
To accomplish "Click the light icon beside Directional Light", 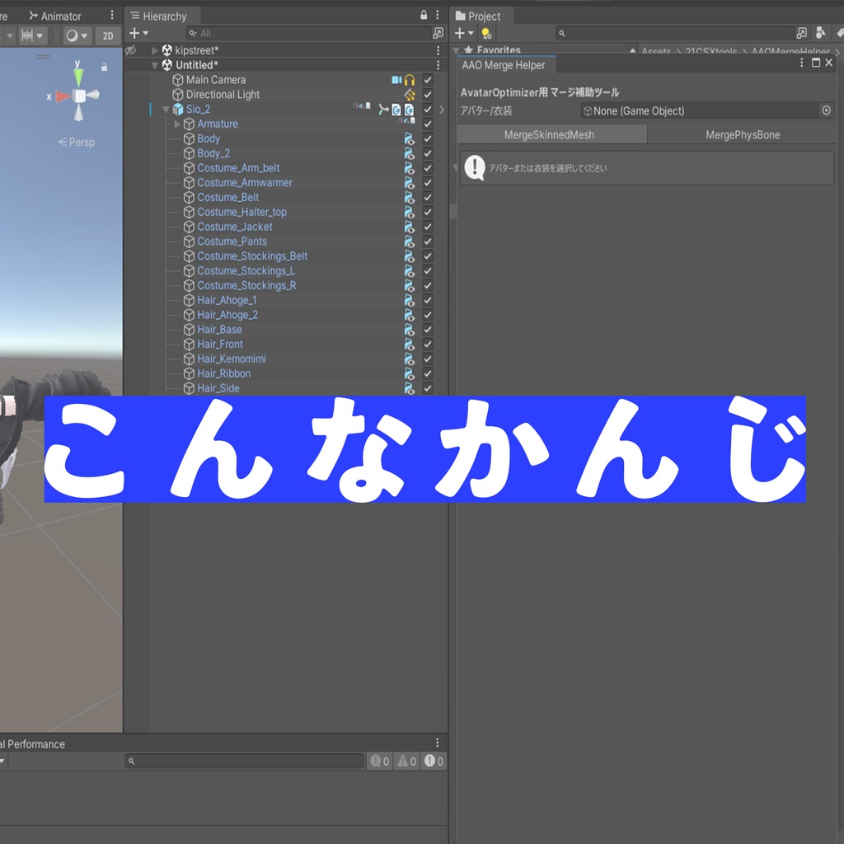I will point(410,94).
